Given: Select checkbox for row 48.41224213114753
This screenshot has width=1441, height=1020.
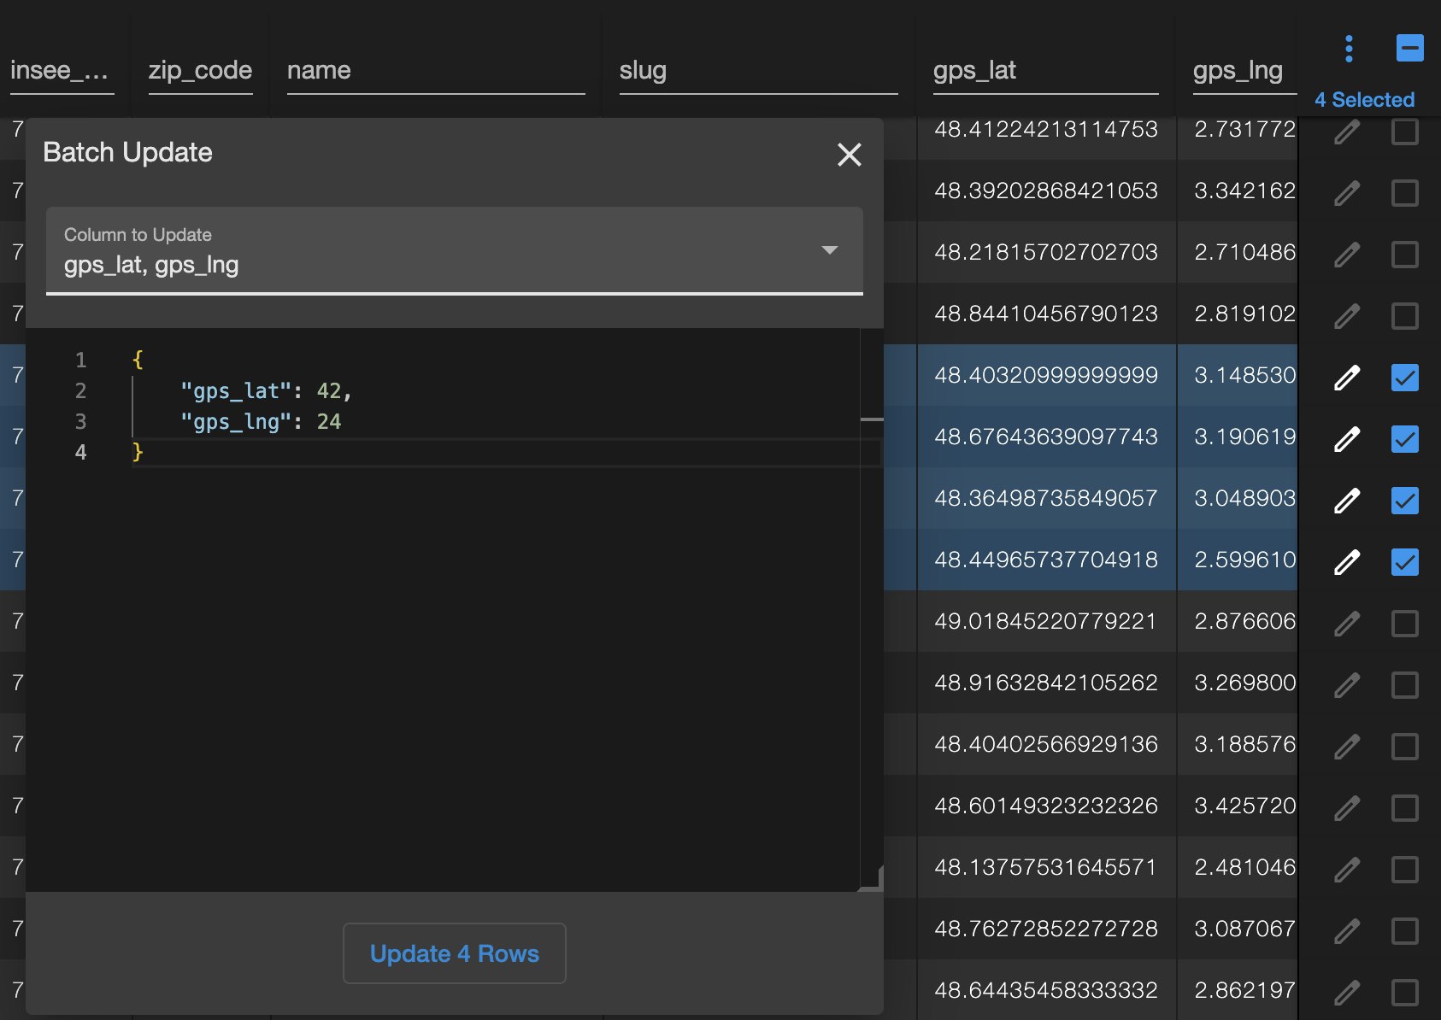Looking at the screenshot, I should pyautogui.click(x=1405, y=132).
